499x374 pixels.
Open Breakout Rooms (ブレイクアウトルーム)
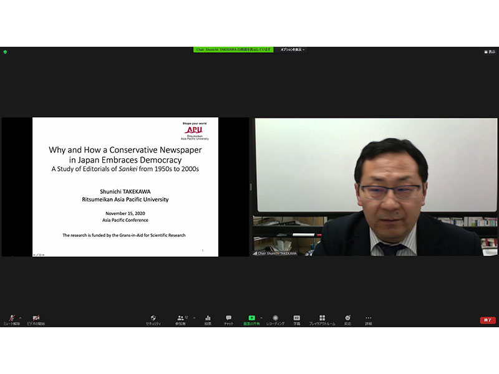[322, 319]
